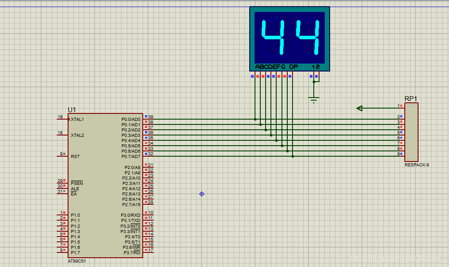Click the P0.0/AD0 pin label
449x267 pixels.
(x=131, y=119)
